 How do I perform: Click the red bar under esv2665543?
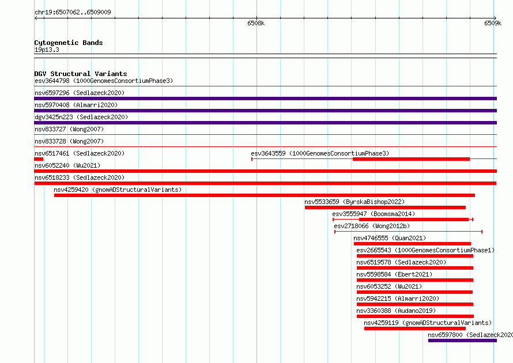click(x=415, y=256)
